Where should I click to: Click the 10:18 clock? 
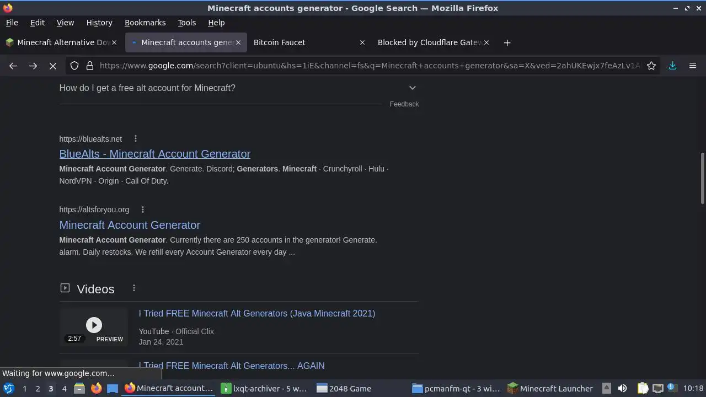693,389
